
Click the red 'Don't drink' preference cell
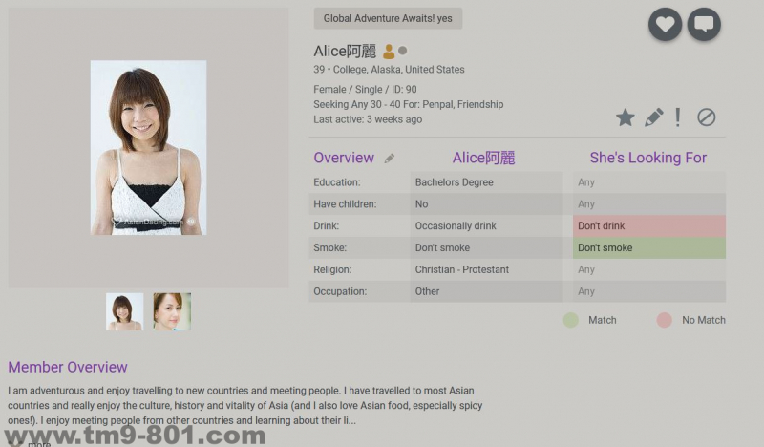click(x=649, y=226)
